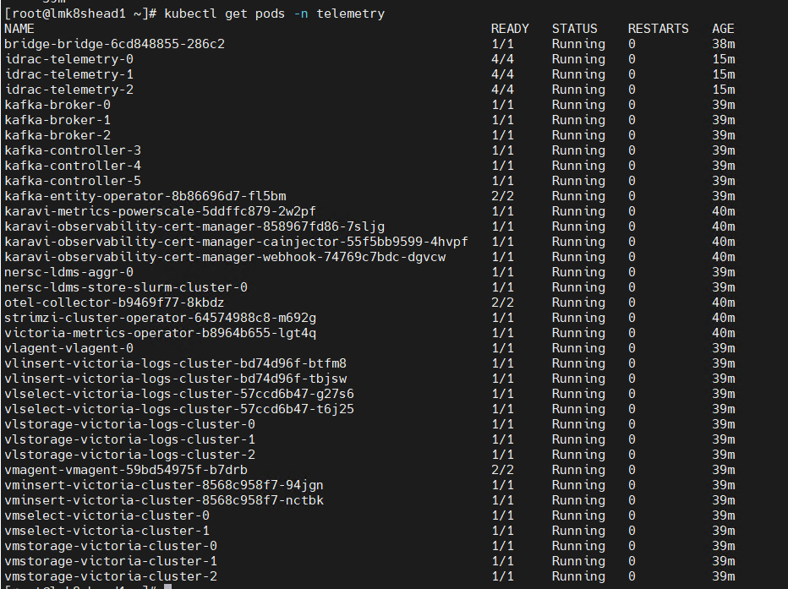Viewport: 788px width, 589px height.
Task: Click AGE 15m of idrac-telemetry-1
Action: tap(723, 74)
